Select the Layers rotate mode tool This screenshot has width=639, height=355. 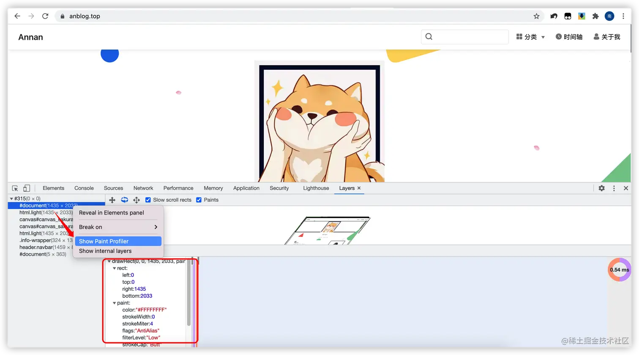coord(124,200)
